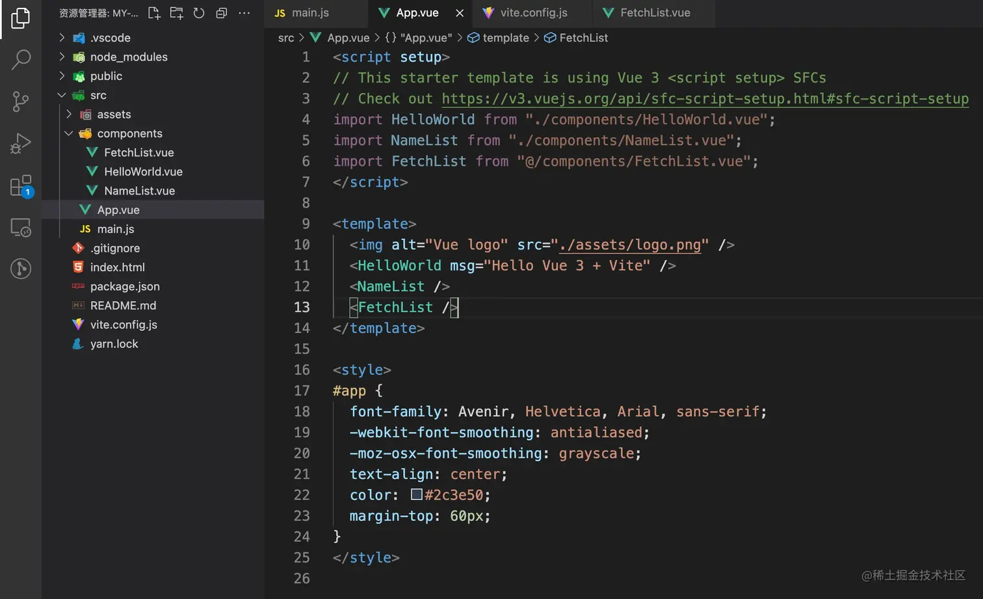The width and height of the screenshot is (983, 599).
Task: Open Extensions view with update badge
Action: pyautogui.click(x=21, y=186)
